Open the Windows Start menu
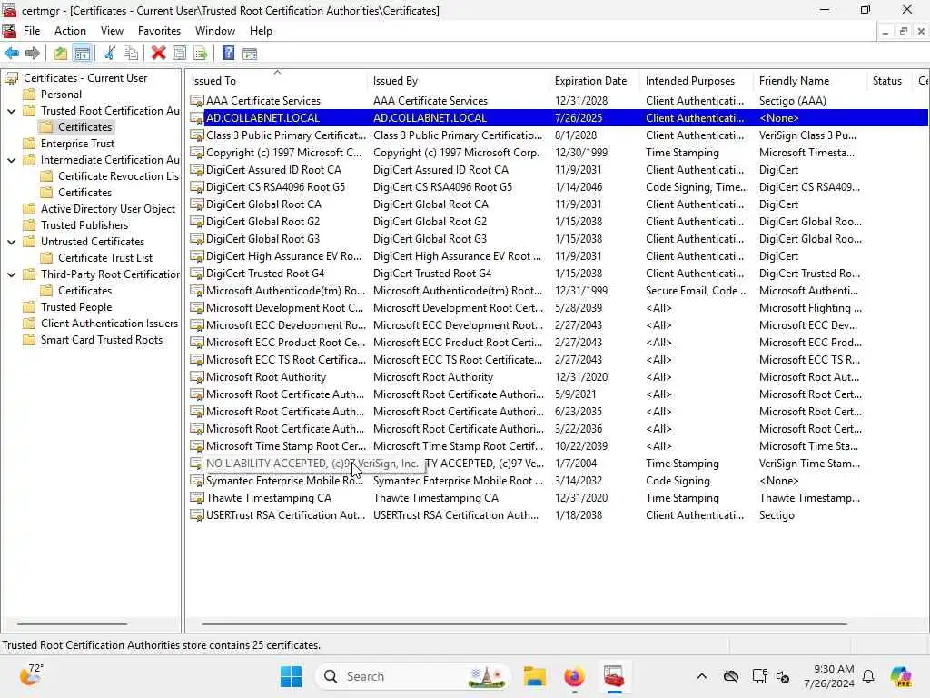 point(291,676)
